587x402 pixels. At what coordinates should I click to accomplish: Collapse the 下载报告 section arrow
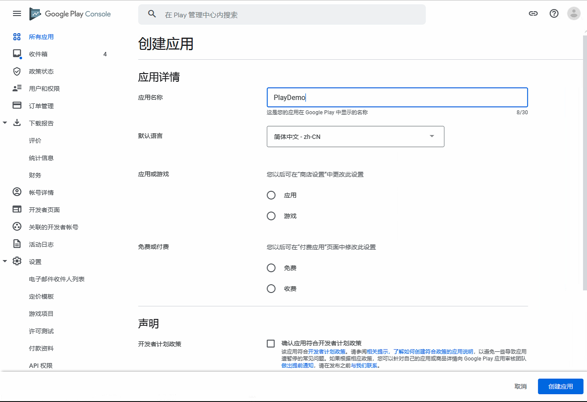pyautogui.click(x=5, y=123)
